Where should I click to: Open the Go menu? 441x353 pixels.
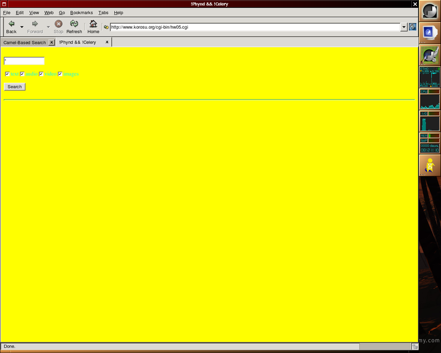pyautogui.click(x=62, y=13)
